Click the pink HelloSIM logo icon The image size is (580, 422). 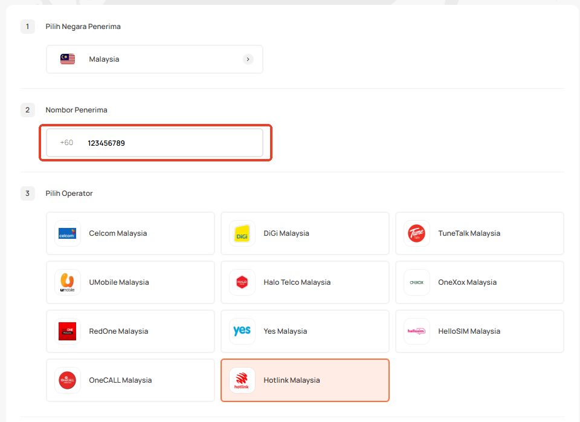tap(416, 331)
